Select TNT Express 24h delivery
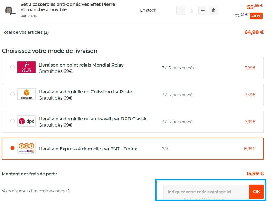The image size is (274, 201). pyautogui.click(x=12, y=148)
